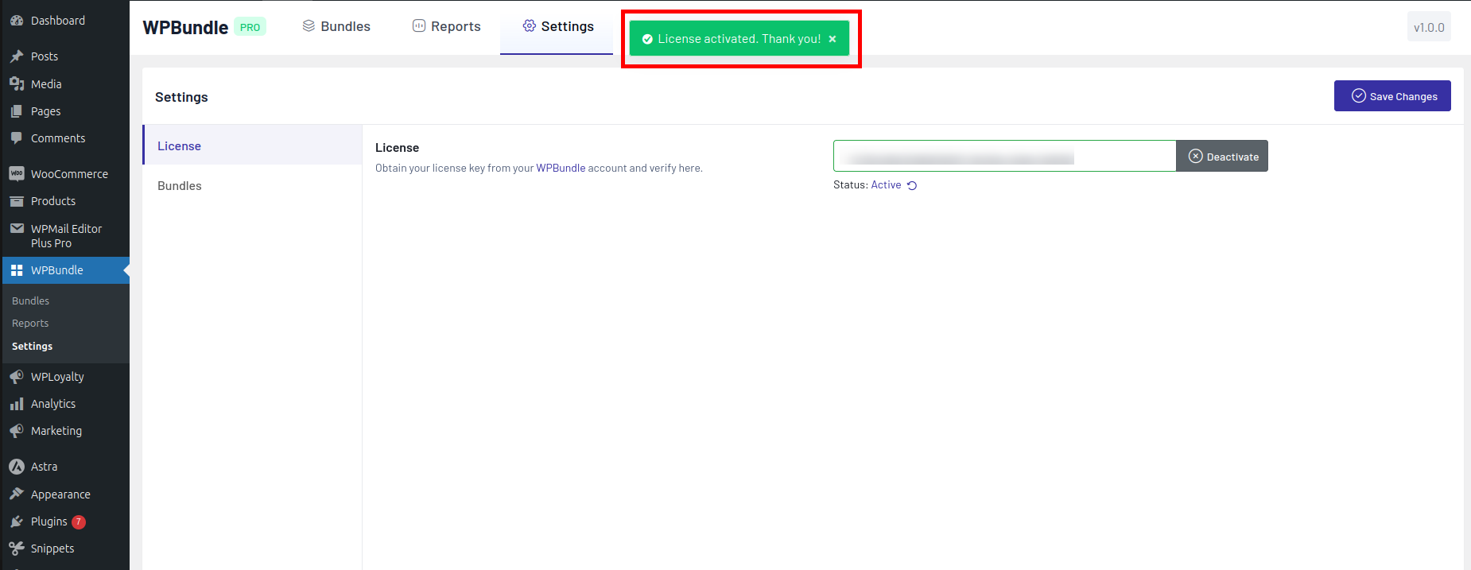1471x570 pixels.
Task: Open WPMail Editor Plus Pro menu
Action: pos(66,236)
